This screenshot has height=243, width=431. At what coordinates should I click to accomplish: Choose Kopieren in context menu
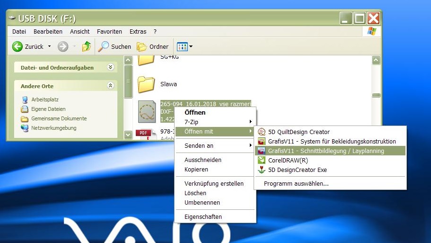[216, 170]
